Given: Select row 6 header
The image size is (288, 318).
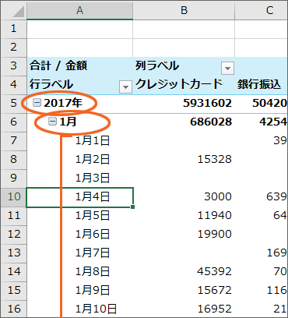Looking at the screenshot, I should click(13, 122).
